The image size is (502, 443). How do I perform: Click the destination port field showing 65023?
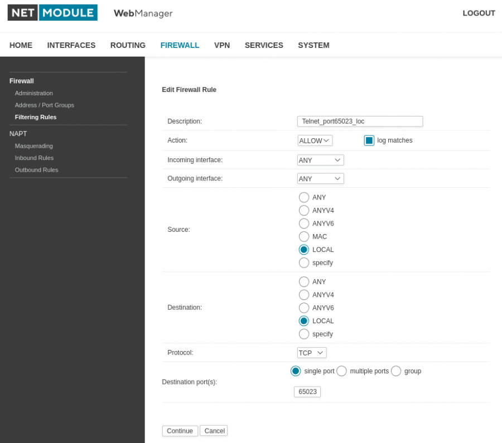click(307, 392)
